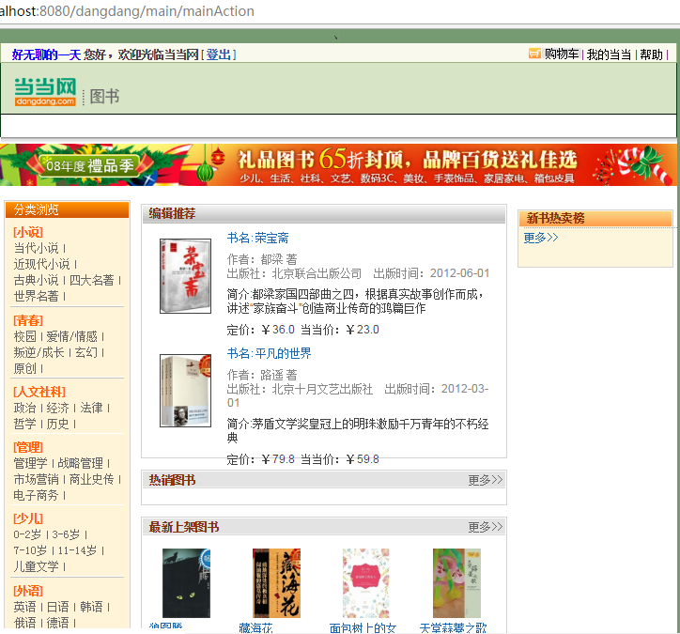Open 藏海花 book title link
Viewport: 680px width, 634px height.
pyautogui.click(x=255, y=627)
